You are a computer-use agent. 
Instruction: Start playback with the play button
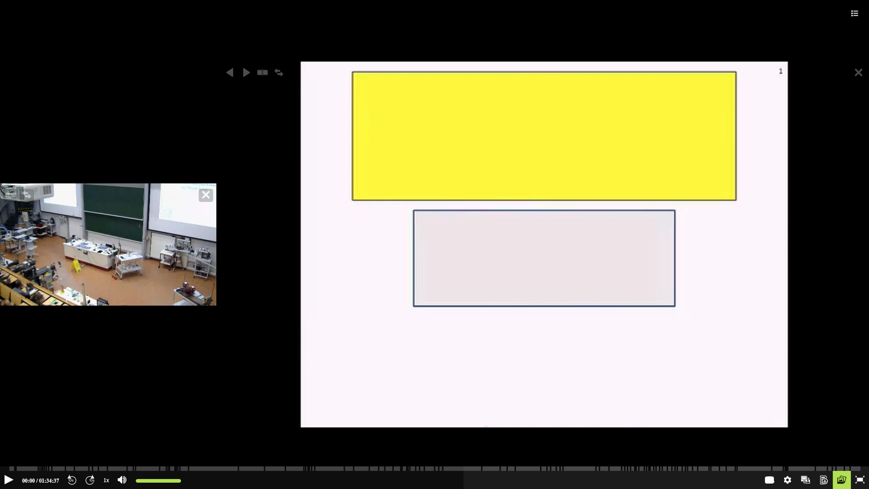tap(8, 480)
